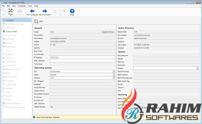Open the Computer menu
Screen dimensions: 202x124
click(22, 6)
